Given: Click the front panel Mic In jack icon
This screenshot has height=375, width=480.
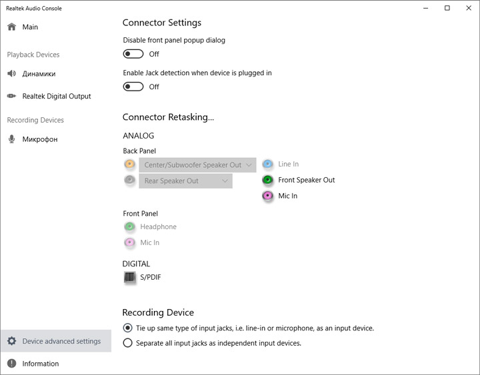Looking at the screenshot, I should [129, 242].
